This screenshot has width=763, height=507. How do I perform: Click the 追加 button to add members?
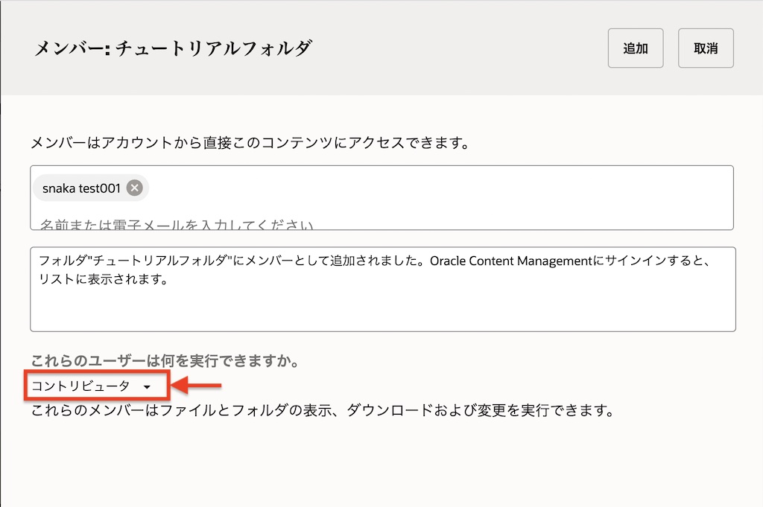pos(635,48)
